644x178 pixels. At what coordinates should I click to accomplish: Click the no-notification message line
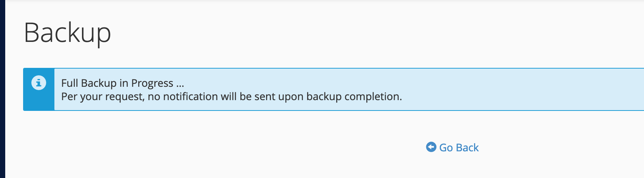(231, 97)
